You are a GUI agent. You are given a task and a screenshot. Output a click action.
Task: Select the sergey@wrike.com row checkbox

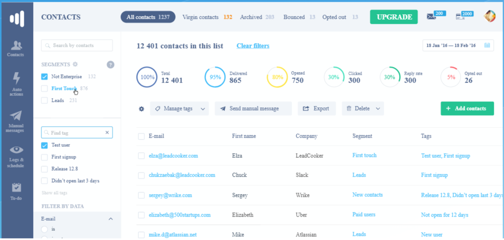tap(141, 195)
